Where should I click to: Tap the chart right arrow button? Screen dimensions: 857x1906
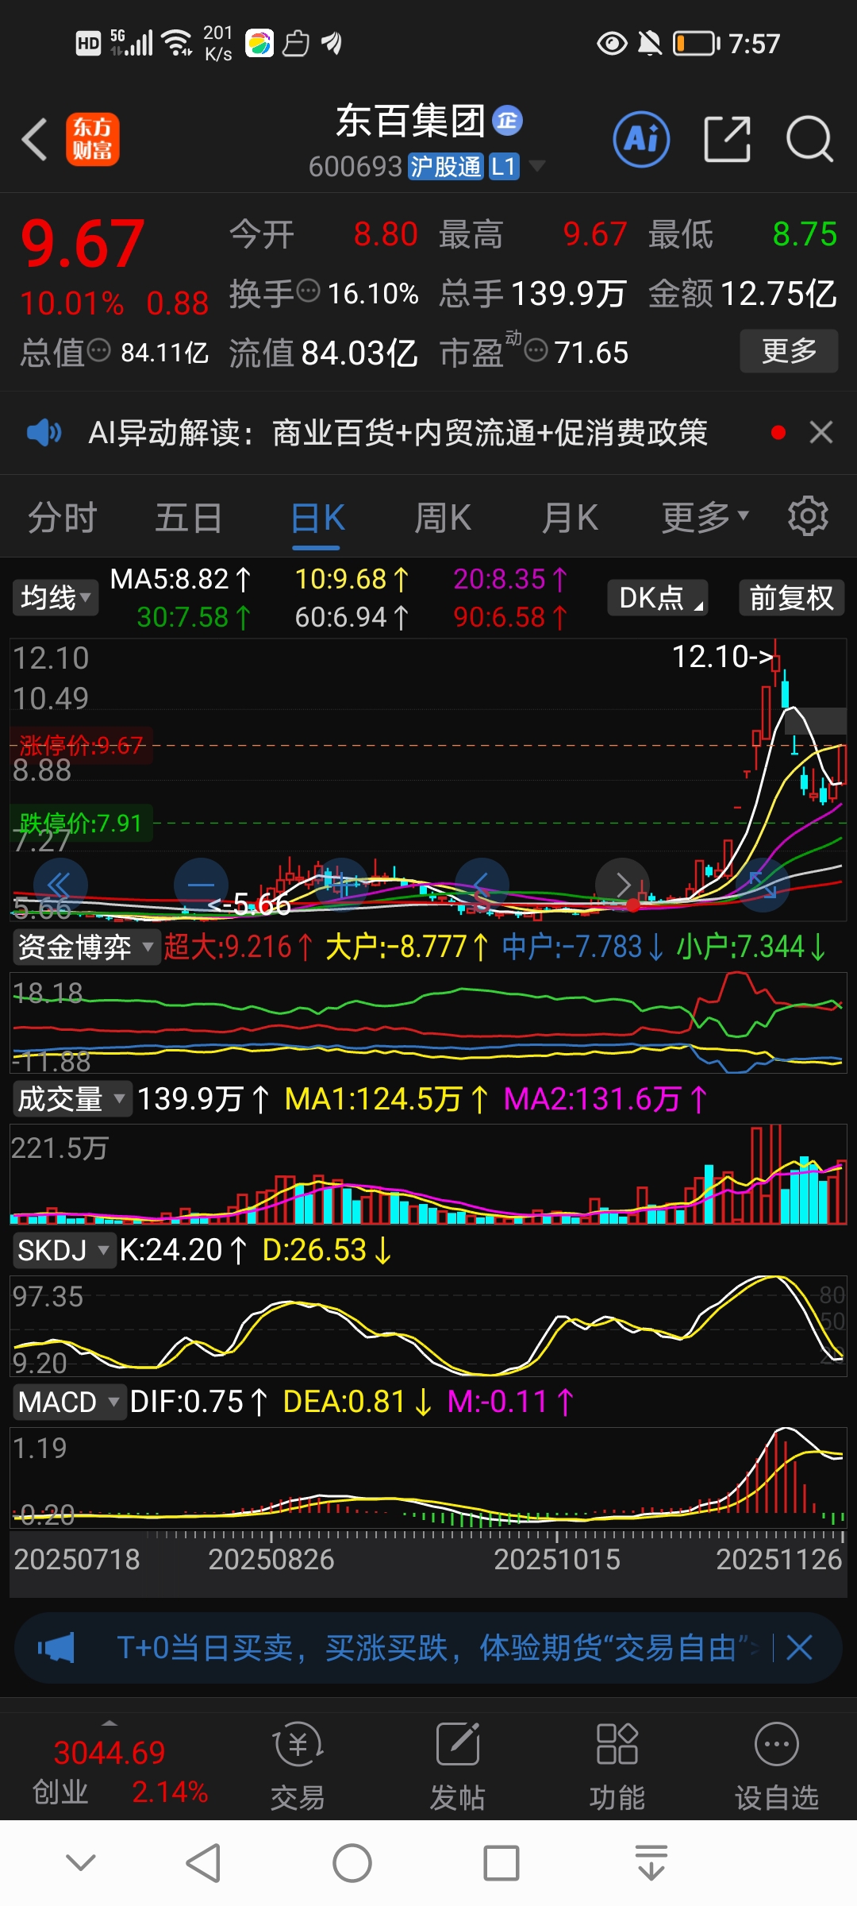coord(623,885)
